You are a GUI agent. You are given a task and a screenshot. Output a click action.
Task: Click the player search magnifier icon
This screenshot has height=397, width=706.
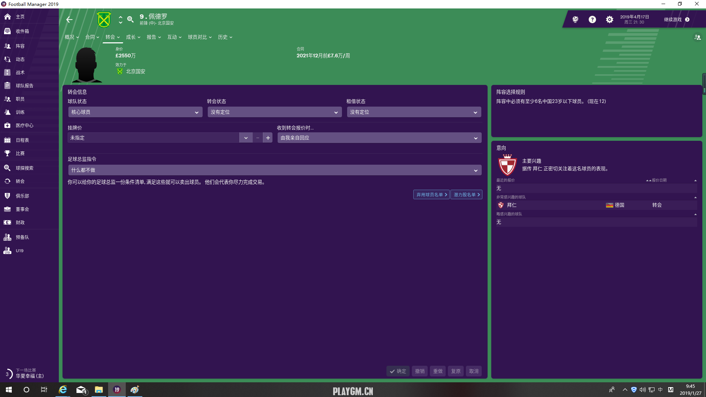(131, 19)
